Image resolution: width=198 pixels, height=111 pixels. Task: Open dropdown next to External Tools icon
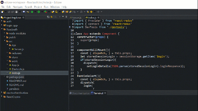(x=49, y=12)
